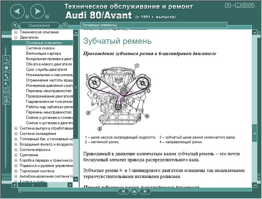Open the favorites star icon
Viewport: 262px width, 199px height.
pyautogui.click(x=6, y=67)
